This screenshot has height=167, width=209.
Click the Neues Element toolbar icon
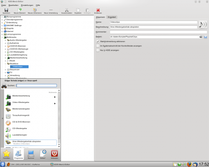tap(20, 11)
